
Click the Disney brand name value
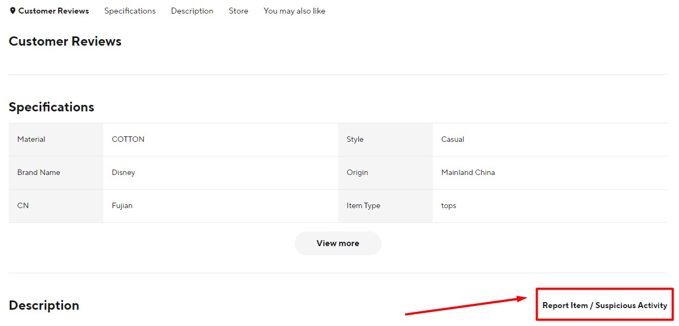(123, 172)
